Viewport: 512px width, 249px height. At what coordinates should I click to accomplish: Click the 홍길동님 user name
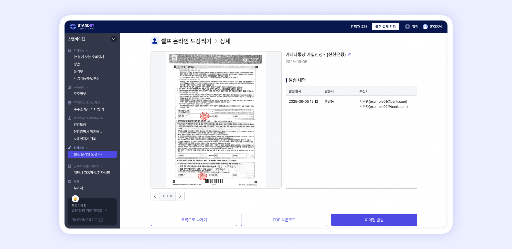436,27
